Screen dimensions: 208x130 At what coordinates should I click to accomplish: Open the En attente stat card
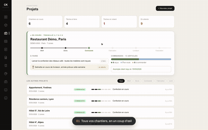[157, 21]
